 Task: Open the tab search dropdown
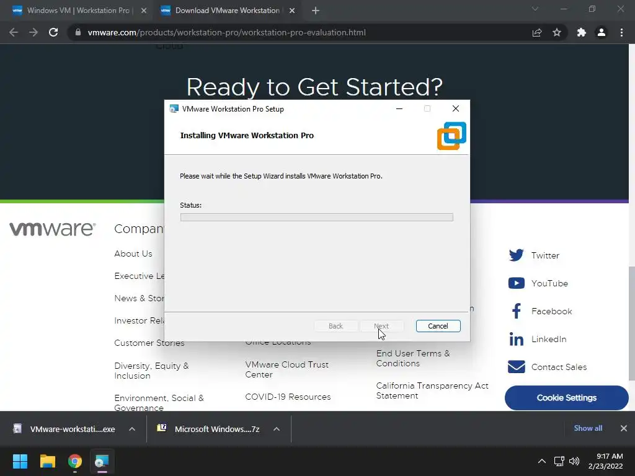tap(535, 9)
